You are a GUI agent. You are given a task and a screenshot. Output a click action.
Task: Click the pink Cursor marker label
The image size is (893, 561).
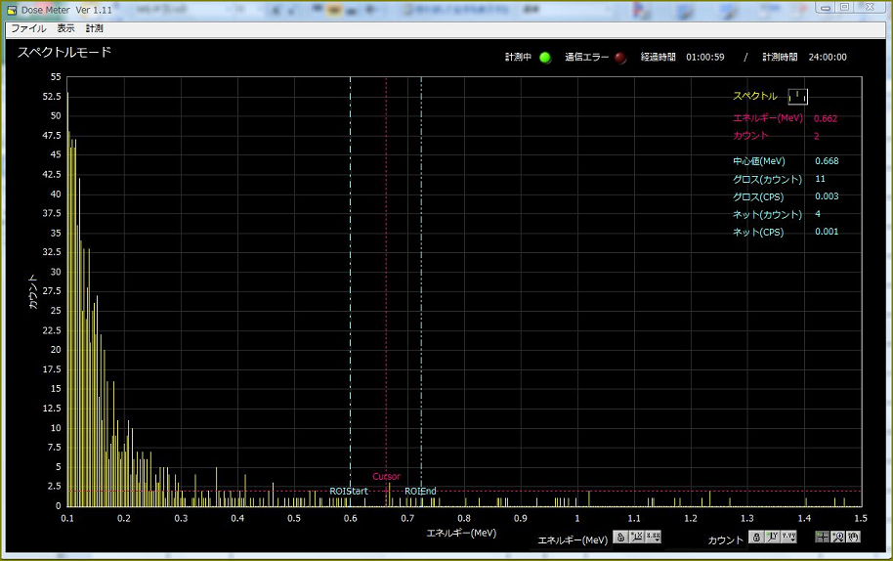(386, 477)
